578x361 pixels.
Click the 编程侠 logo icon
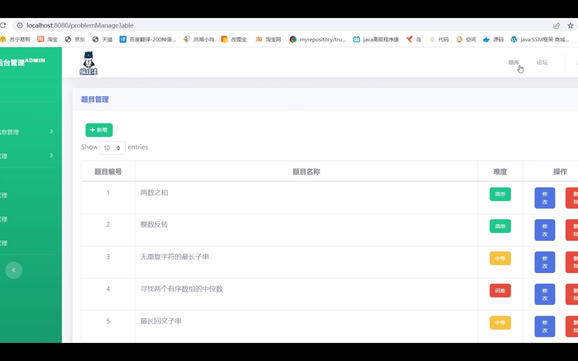tap(88, 63)
